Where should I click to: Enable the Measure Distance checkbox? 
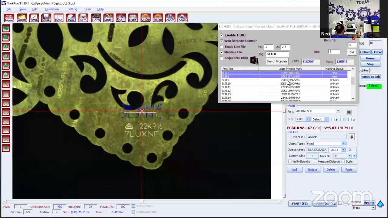click(316, 161)
